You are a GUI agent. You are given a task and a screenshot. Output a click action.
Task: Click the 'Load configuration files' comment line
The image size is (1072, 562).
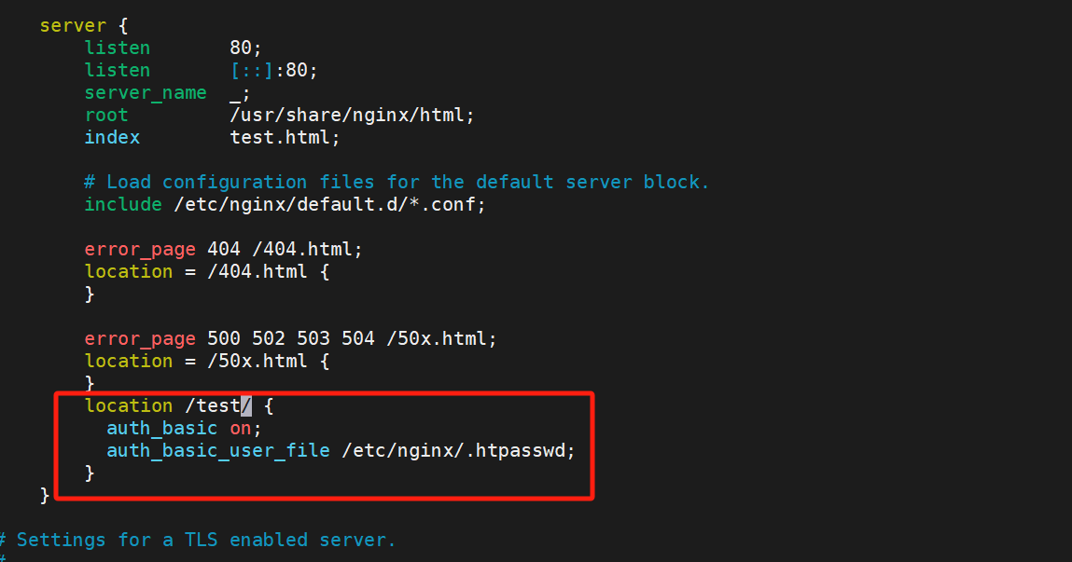coord(397,183)
